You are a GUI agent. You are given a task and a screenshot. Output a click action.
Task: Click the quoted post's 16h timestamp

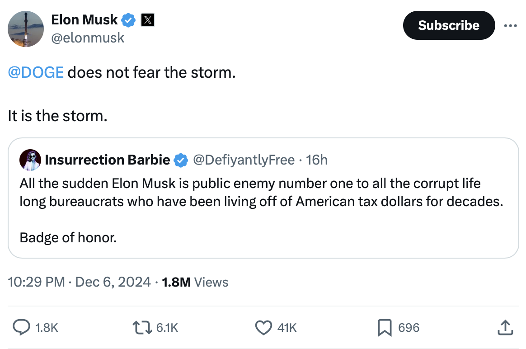point(317,160)
